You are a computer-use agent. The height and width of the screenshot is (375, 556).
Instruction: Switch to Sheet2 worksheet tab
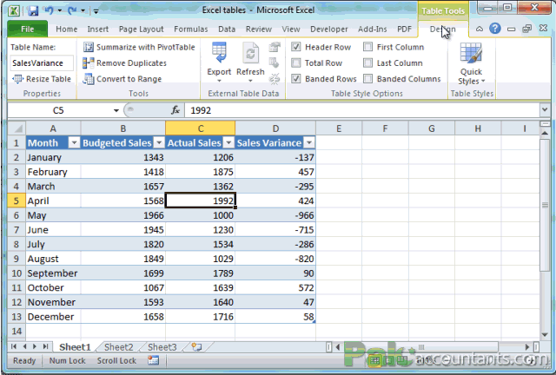(x=119, y=347)
